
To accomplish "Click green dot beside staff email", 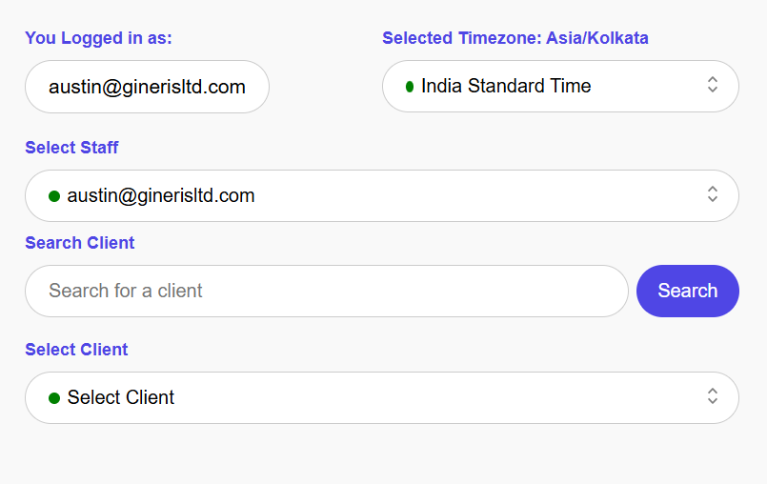I will [x=54, y=196].
